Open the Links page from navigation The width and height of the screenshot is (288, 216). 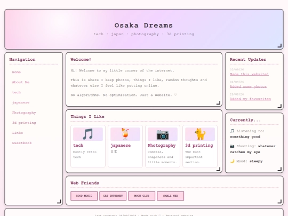[18, 133]
